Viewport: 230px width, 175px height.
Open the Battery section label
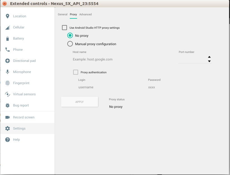coord(18,38)
